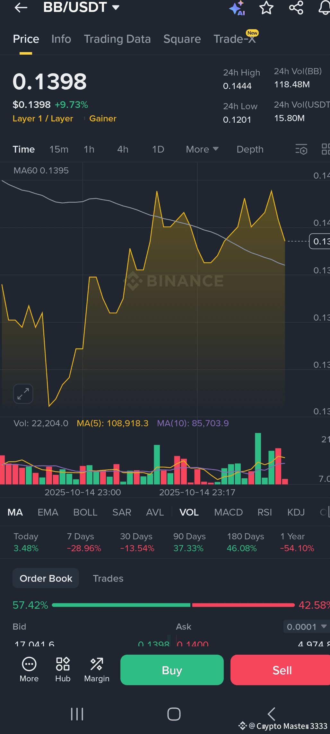Select the 1D interval
The height and width of the screenshot is (734, 330).
tap(158, 149)
